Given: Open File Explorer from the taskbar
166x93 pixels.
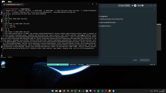Looking at the screenshot, I should point(56,91).
